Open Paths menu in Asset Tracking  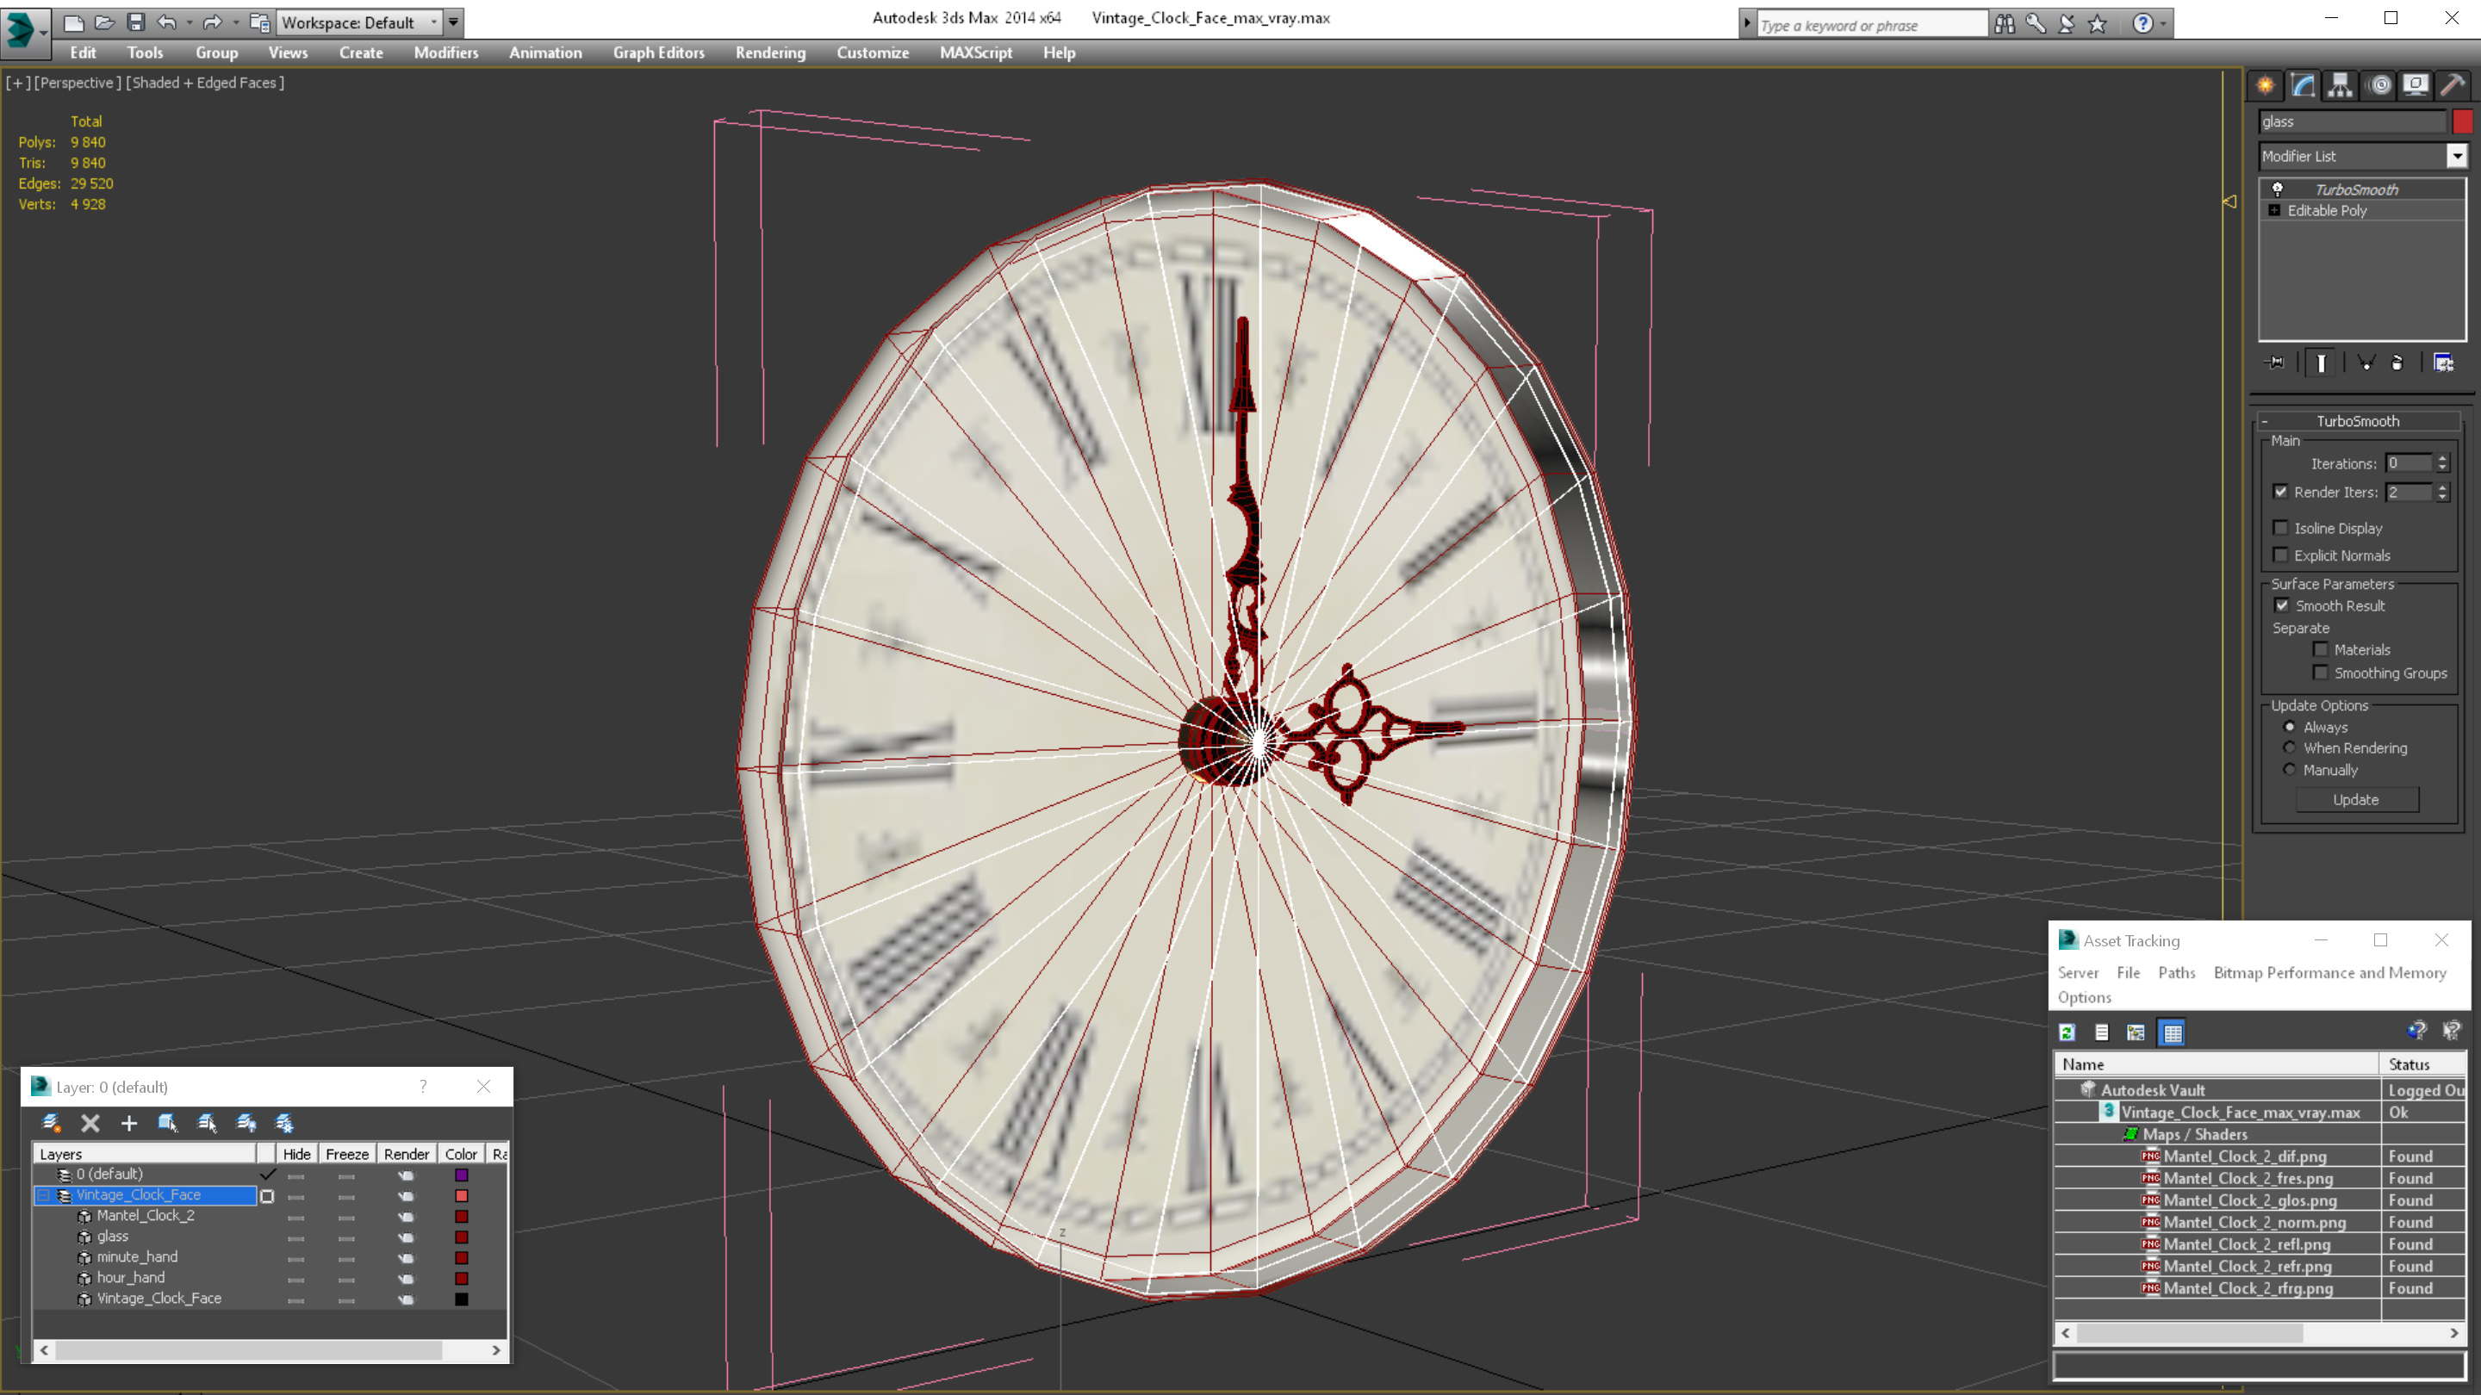[x=2177, y=972]
